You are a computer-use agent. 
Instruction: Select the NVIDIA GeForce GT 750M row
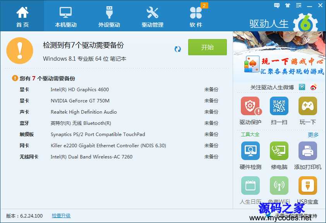119,101
